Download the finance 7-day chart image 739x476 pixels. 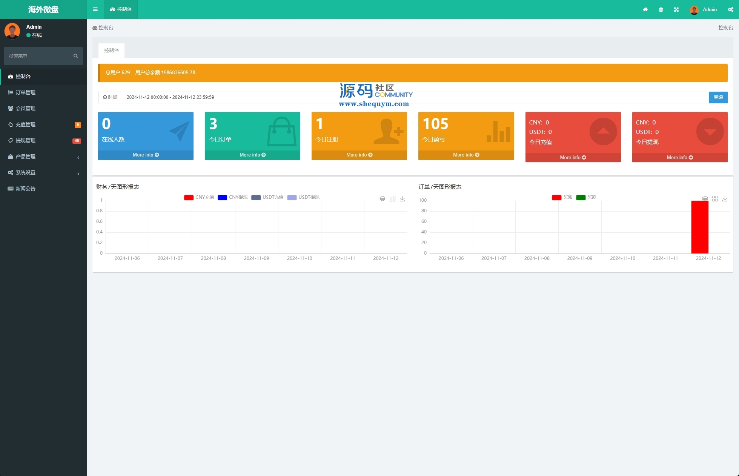403,198
